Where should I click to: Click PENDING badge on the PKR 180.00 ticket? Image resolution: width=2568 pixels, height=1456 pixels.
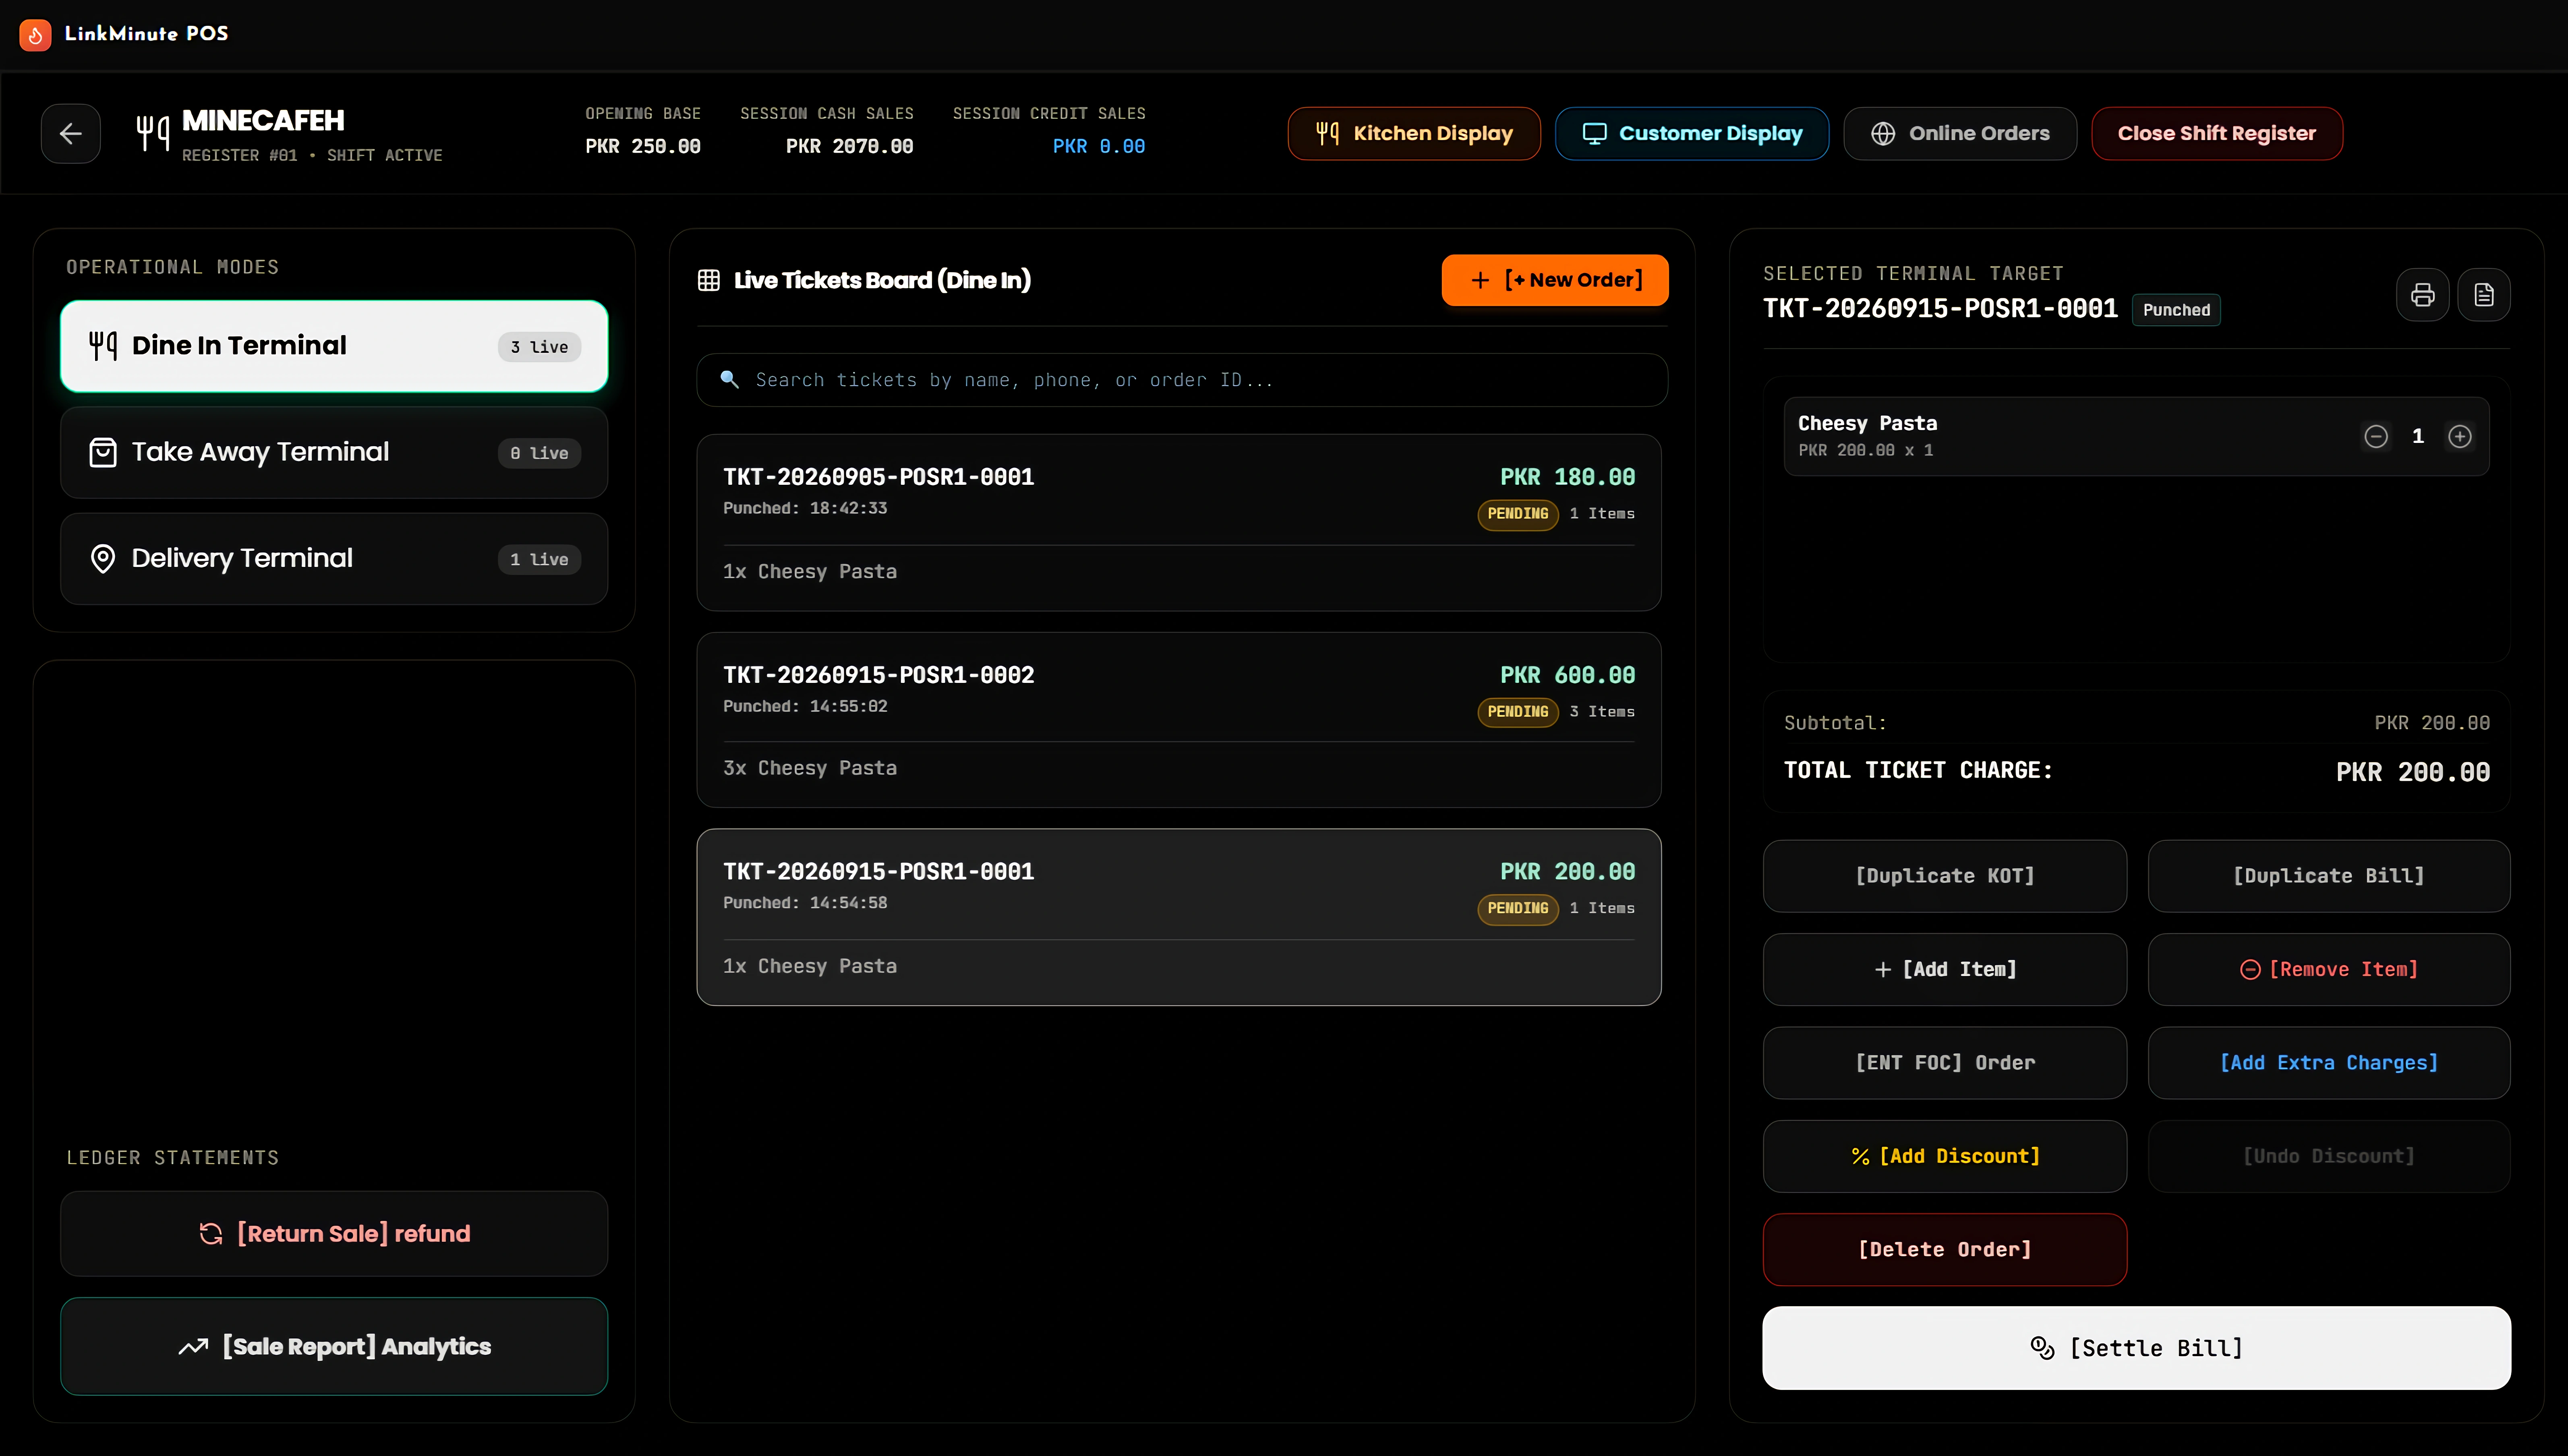pyautogui.click(x=1517, y=514)
